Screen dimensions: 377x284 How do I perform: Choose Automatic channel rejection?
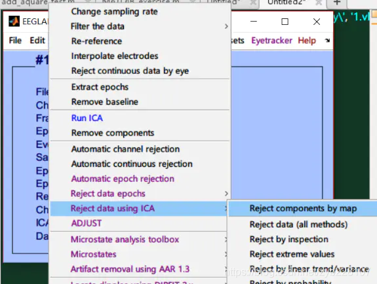140,149
